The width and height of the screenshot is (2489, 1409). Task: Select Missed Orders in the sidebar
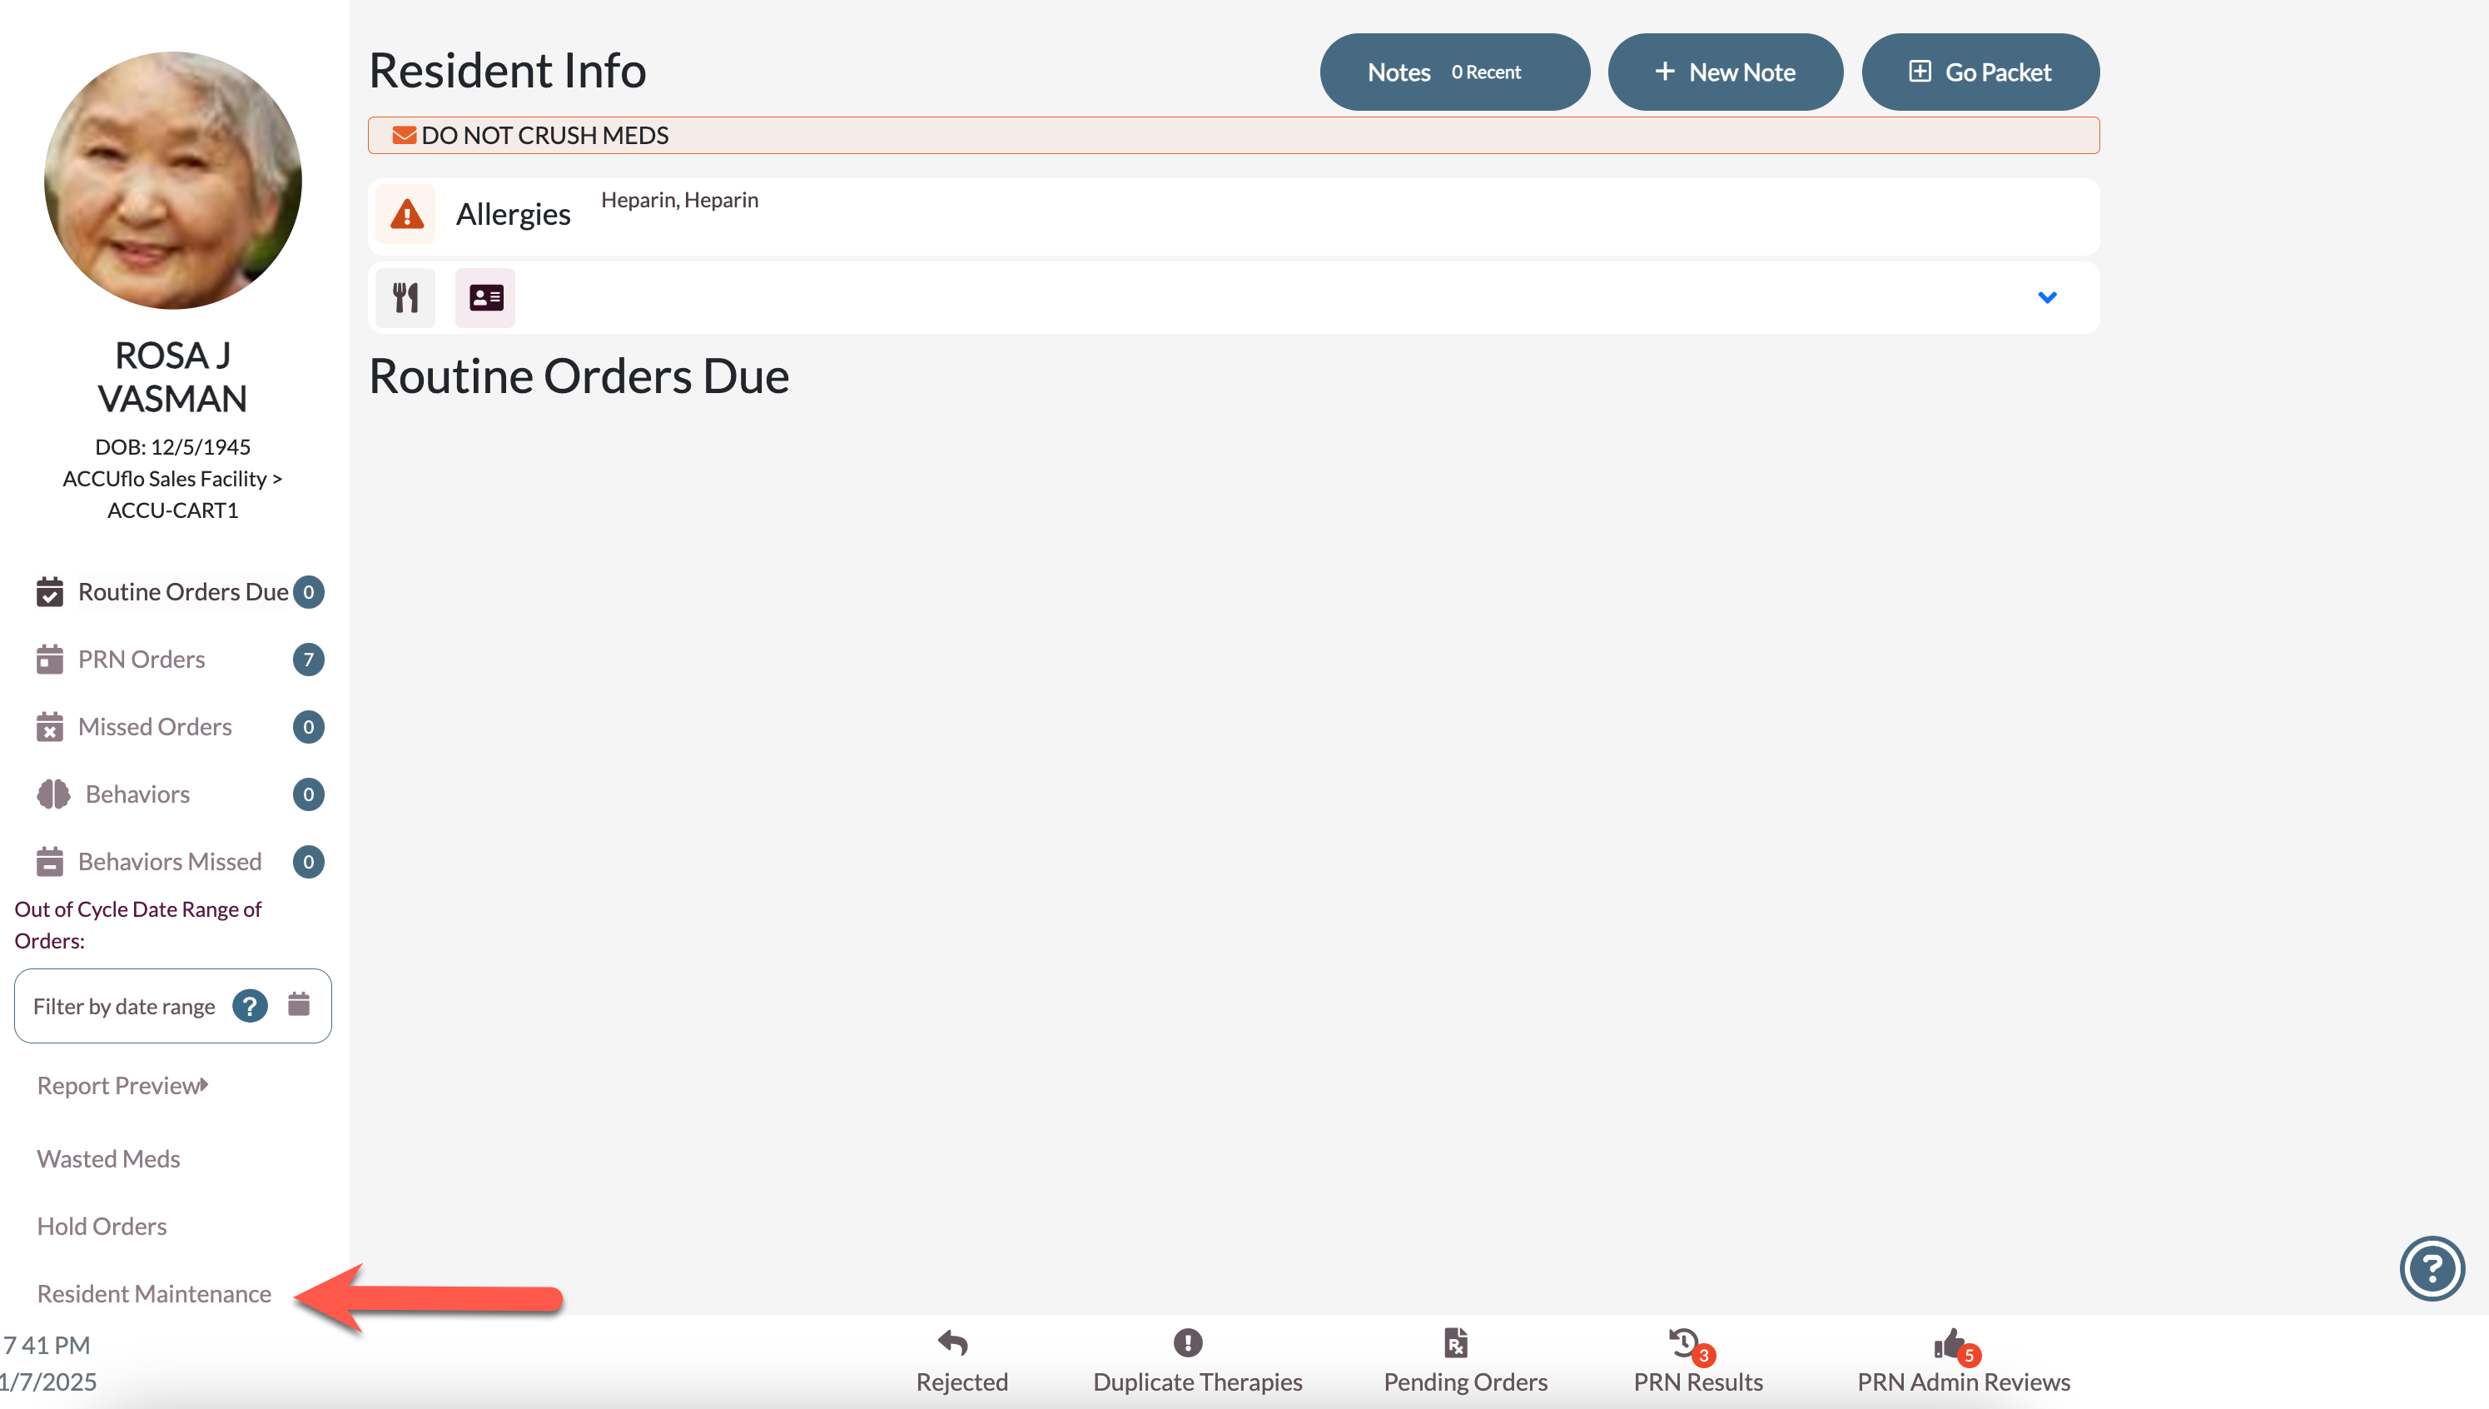[155, 727]
